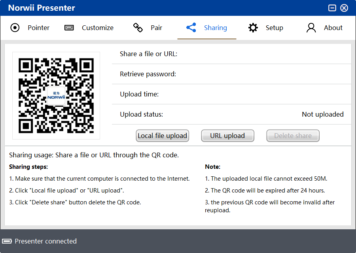Image resolution: width=356 pixels, height=253 pixels.
Task: Click step 1 about Internet connection
Action: click(99, 179)
